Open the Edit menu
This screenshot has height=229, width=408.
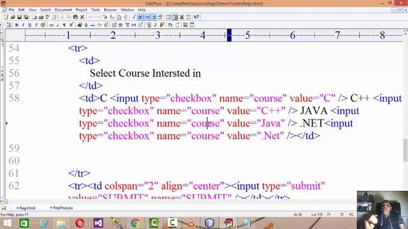tap(21, 10)
